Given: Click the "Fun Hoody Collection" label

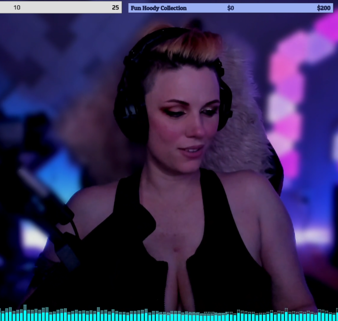Looking at the screenshot, I should point(158,8).
